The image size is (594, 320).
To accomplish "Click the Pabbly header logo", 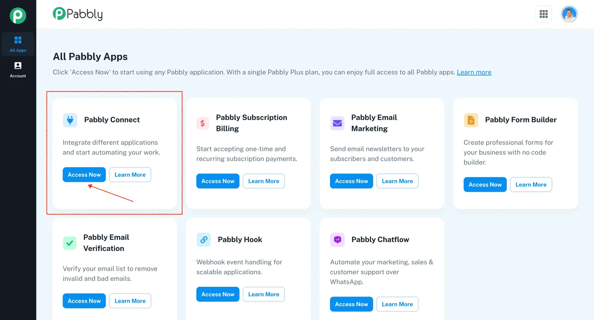I will point(78,14).
